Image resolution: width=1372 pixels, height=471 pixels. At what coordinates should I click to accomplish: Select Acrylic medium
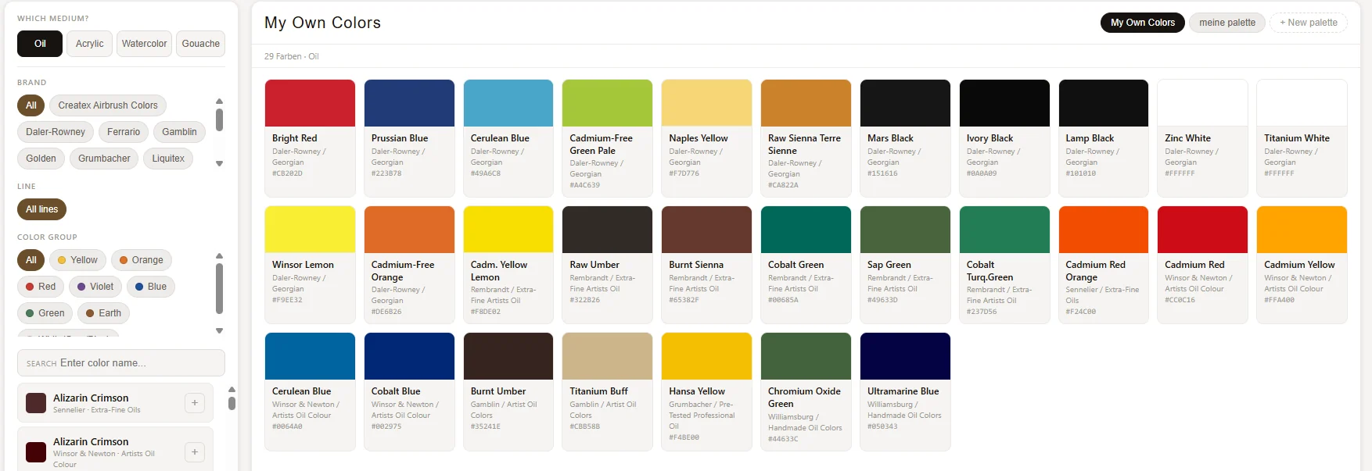pos(90,44)
